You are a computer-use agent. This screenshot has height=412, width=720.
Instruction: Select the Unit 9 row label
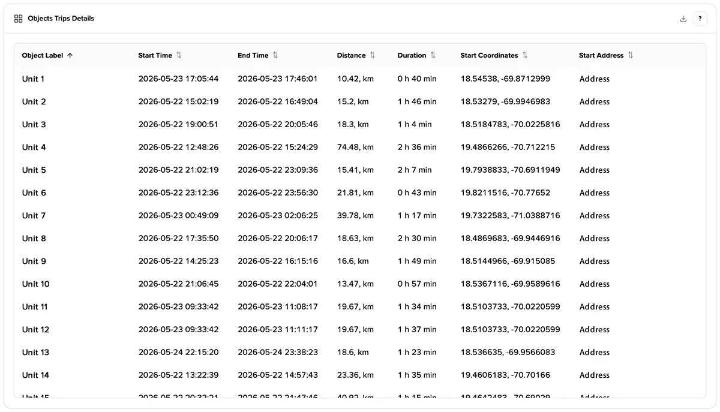click(34, 261)
